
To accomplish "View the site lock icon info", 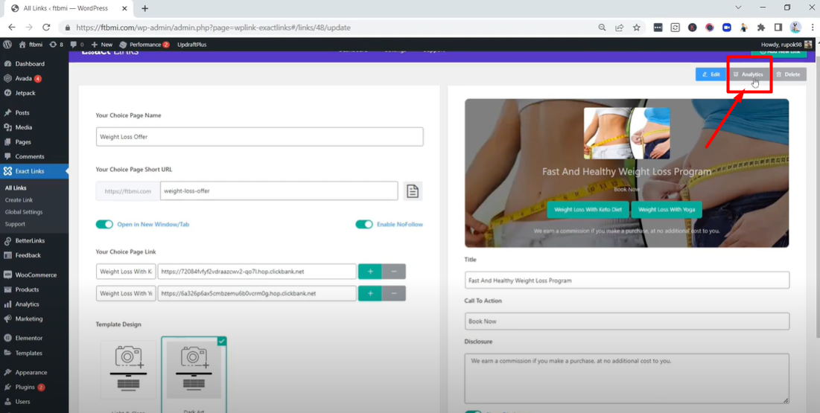I will pos(67,28).
